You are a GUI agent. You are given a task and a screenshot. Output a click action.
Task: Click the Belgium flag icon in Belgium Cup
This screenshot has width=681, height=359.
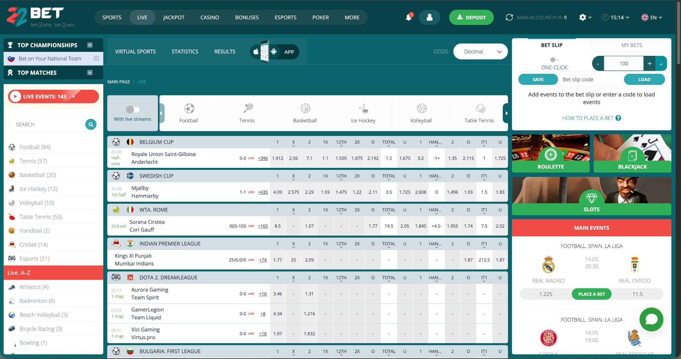130,142
